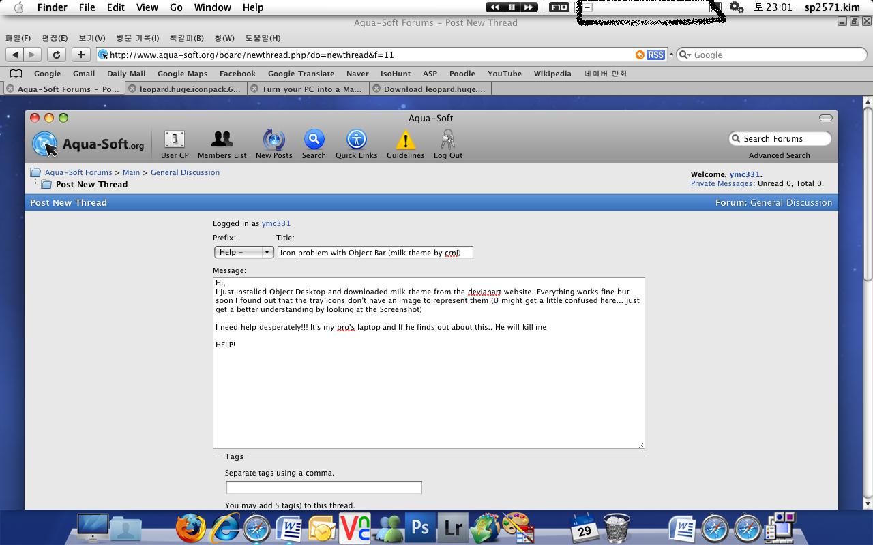Image resolution: width=873 pixels, height=545 pixels.
Task: Open the Window menu in menu bar
Action: (x=212, y=7)
